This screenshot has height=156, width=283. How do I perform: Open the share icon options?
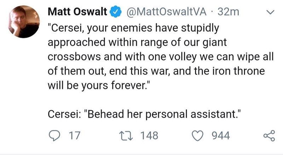(x=269, y=136)
